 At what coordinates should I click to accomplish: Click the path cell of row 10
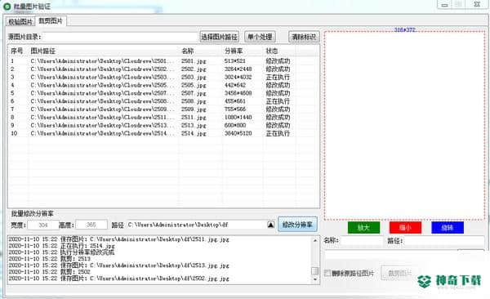(103, 133)
